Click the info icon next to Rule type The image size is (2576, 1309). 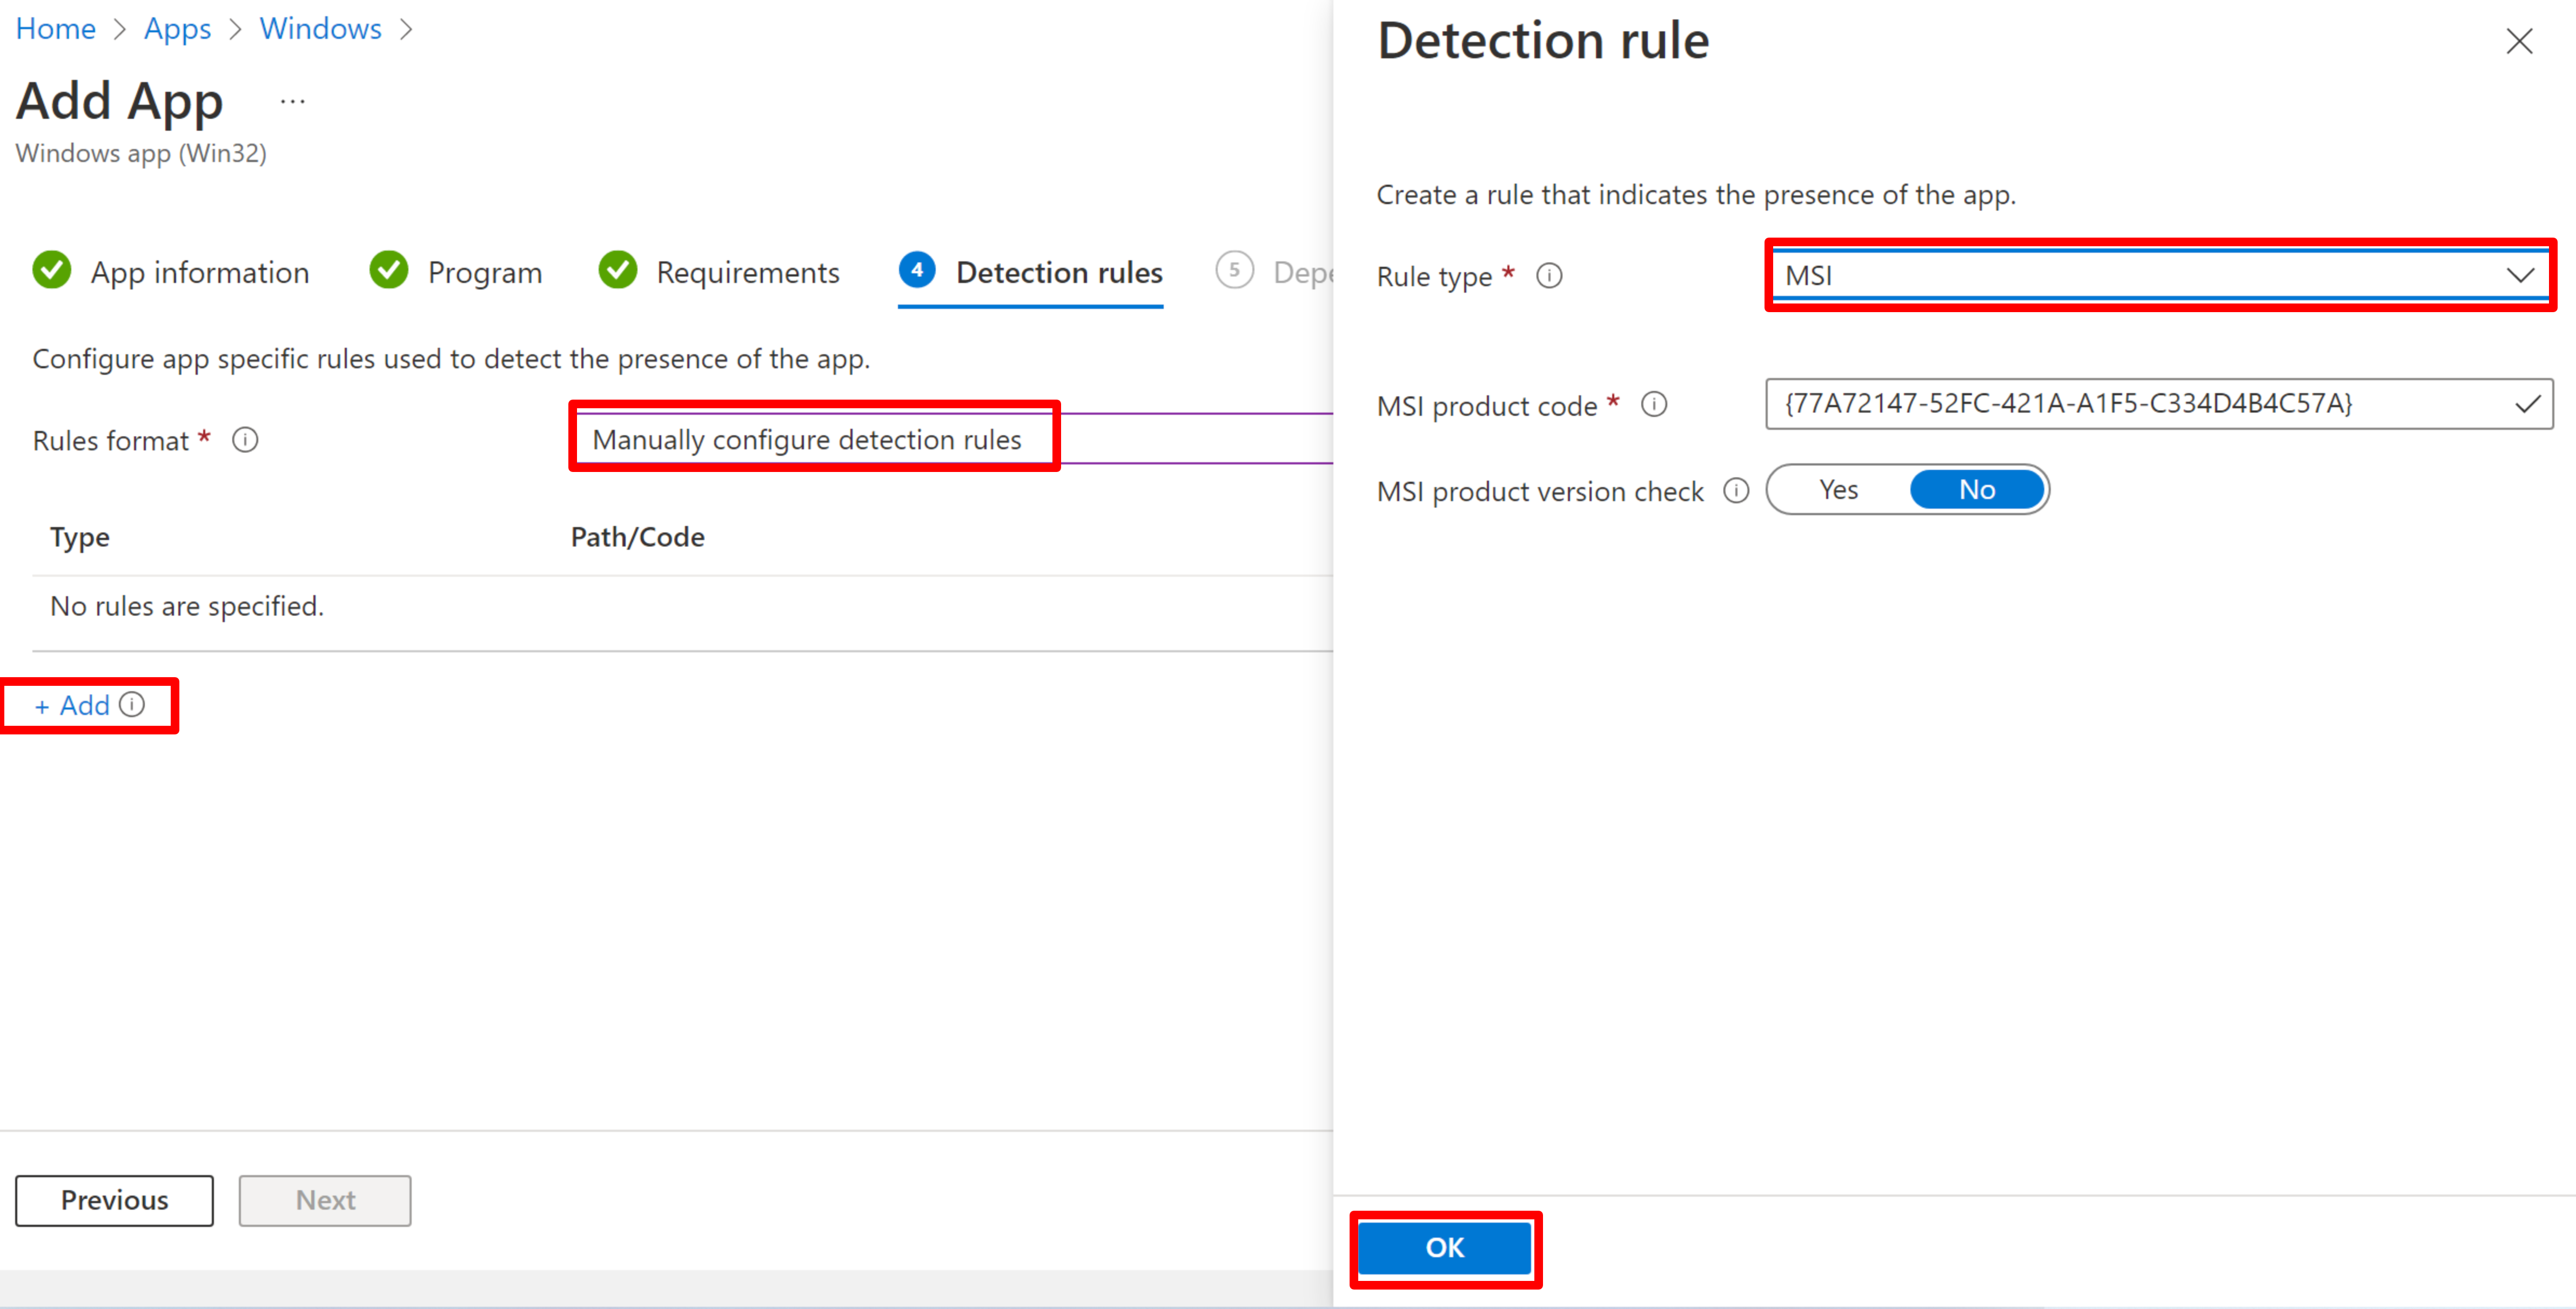point(1549,277)
